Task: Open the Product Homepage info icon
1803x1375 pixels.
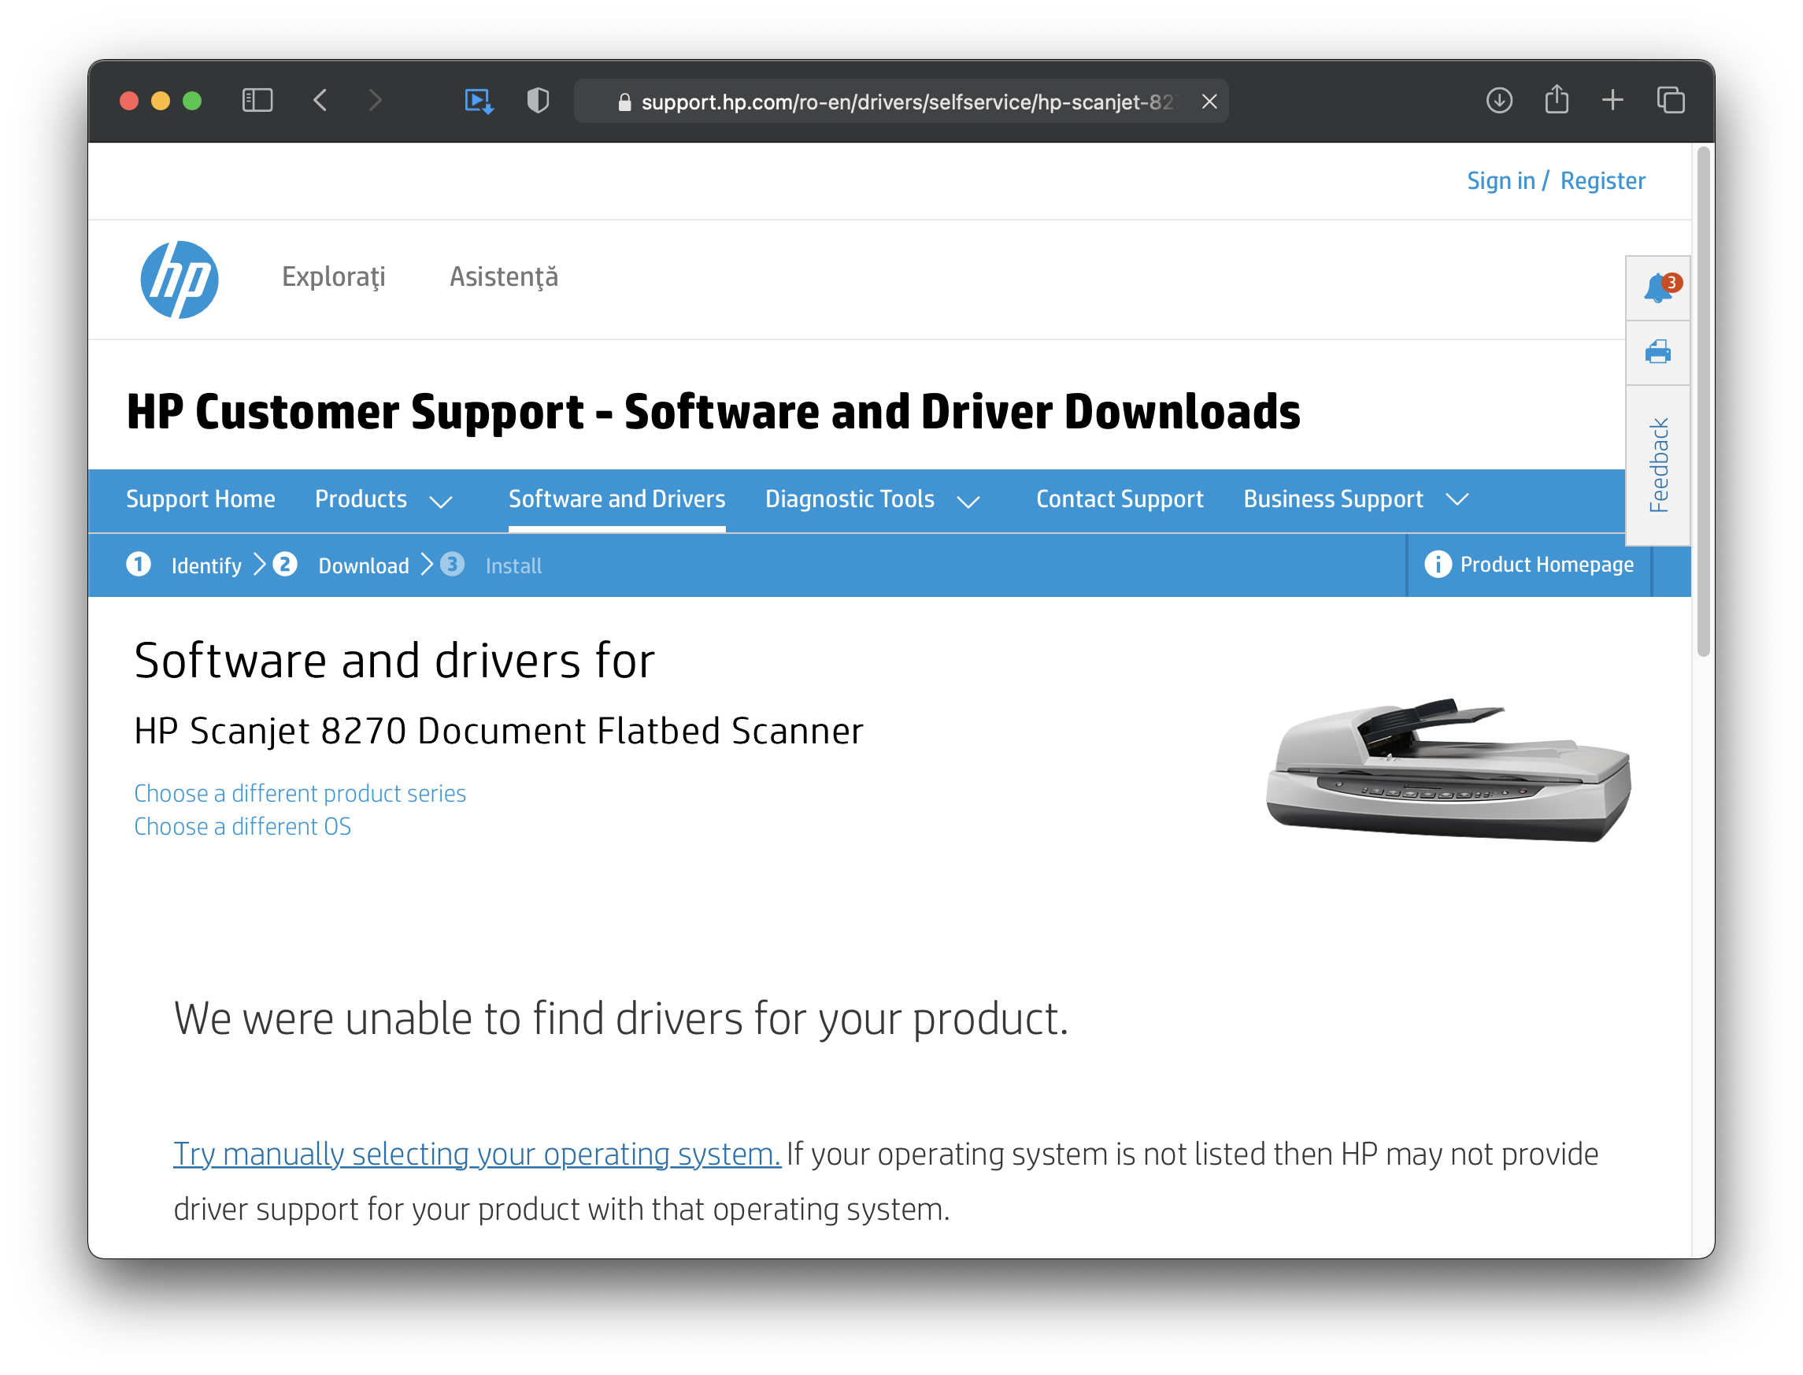Action: tap(1438, 564)
